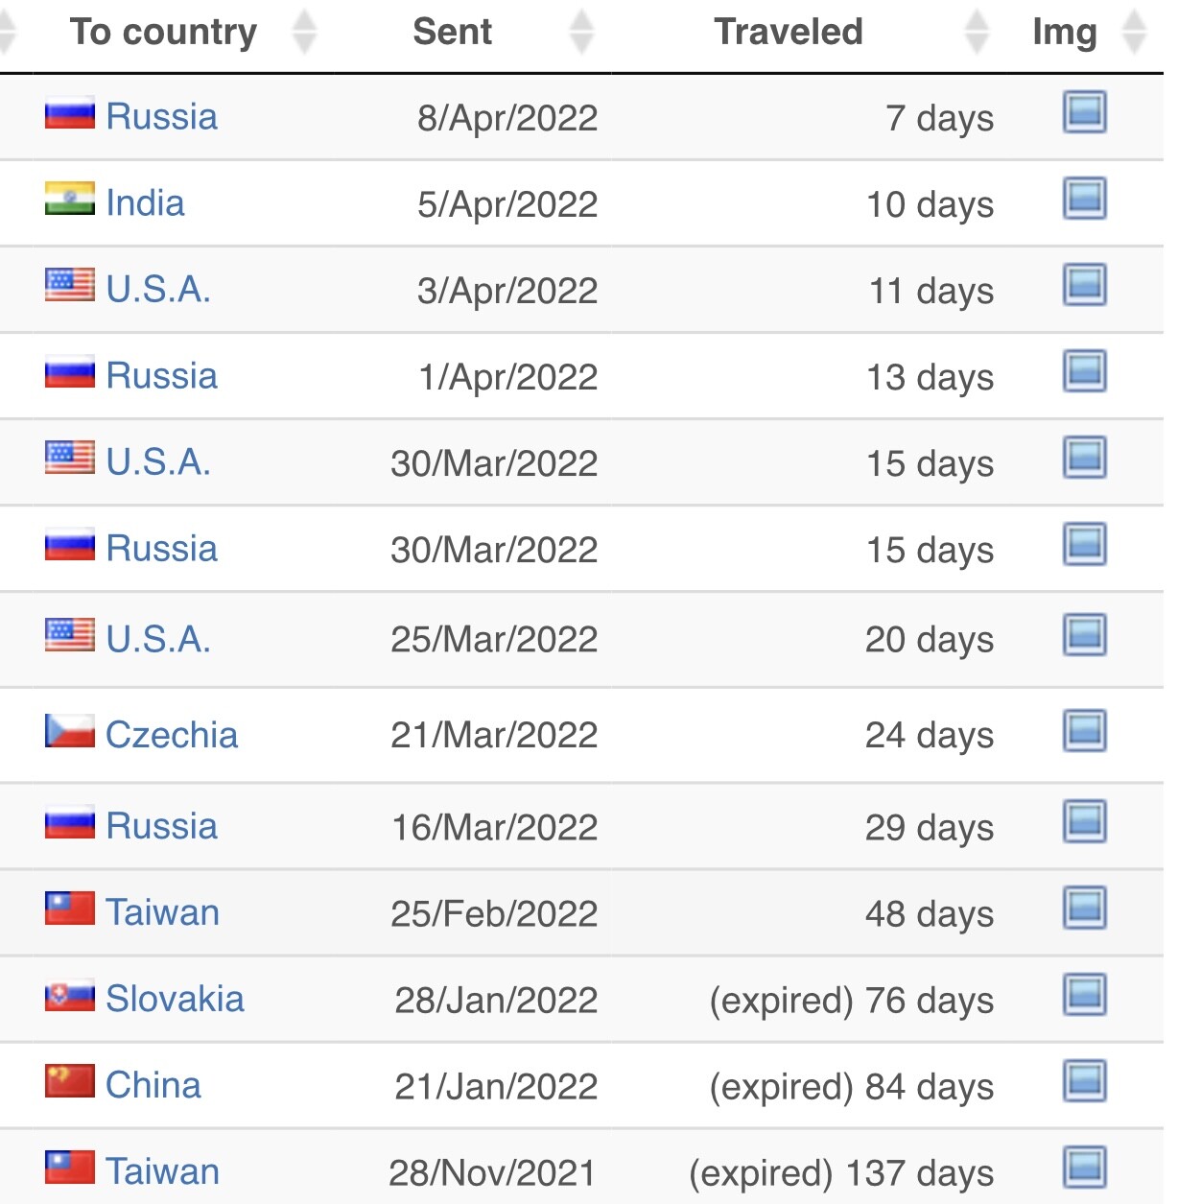Click the India flag icon

coord(70,199)
